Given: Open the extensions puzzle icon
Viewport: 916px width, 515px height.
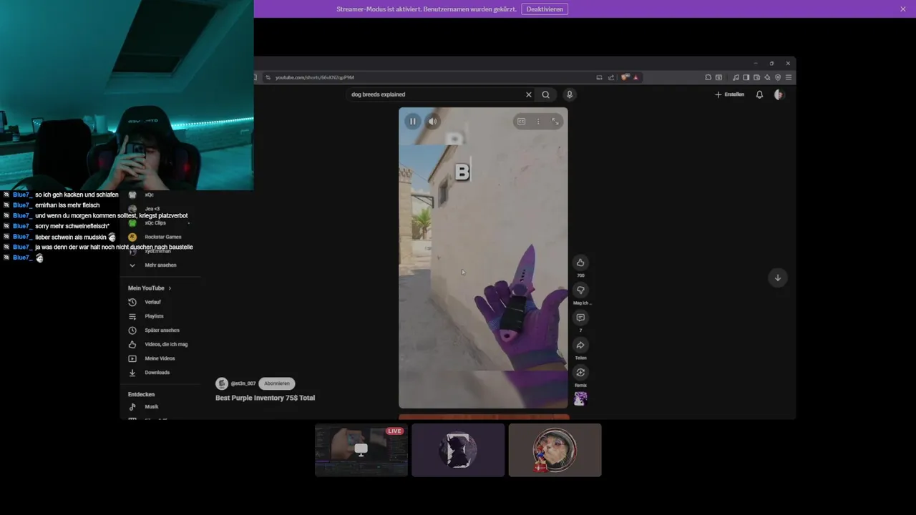Looking at the screenshot, I should (708, 77).
